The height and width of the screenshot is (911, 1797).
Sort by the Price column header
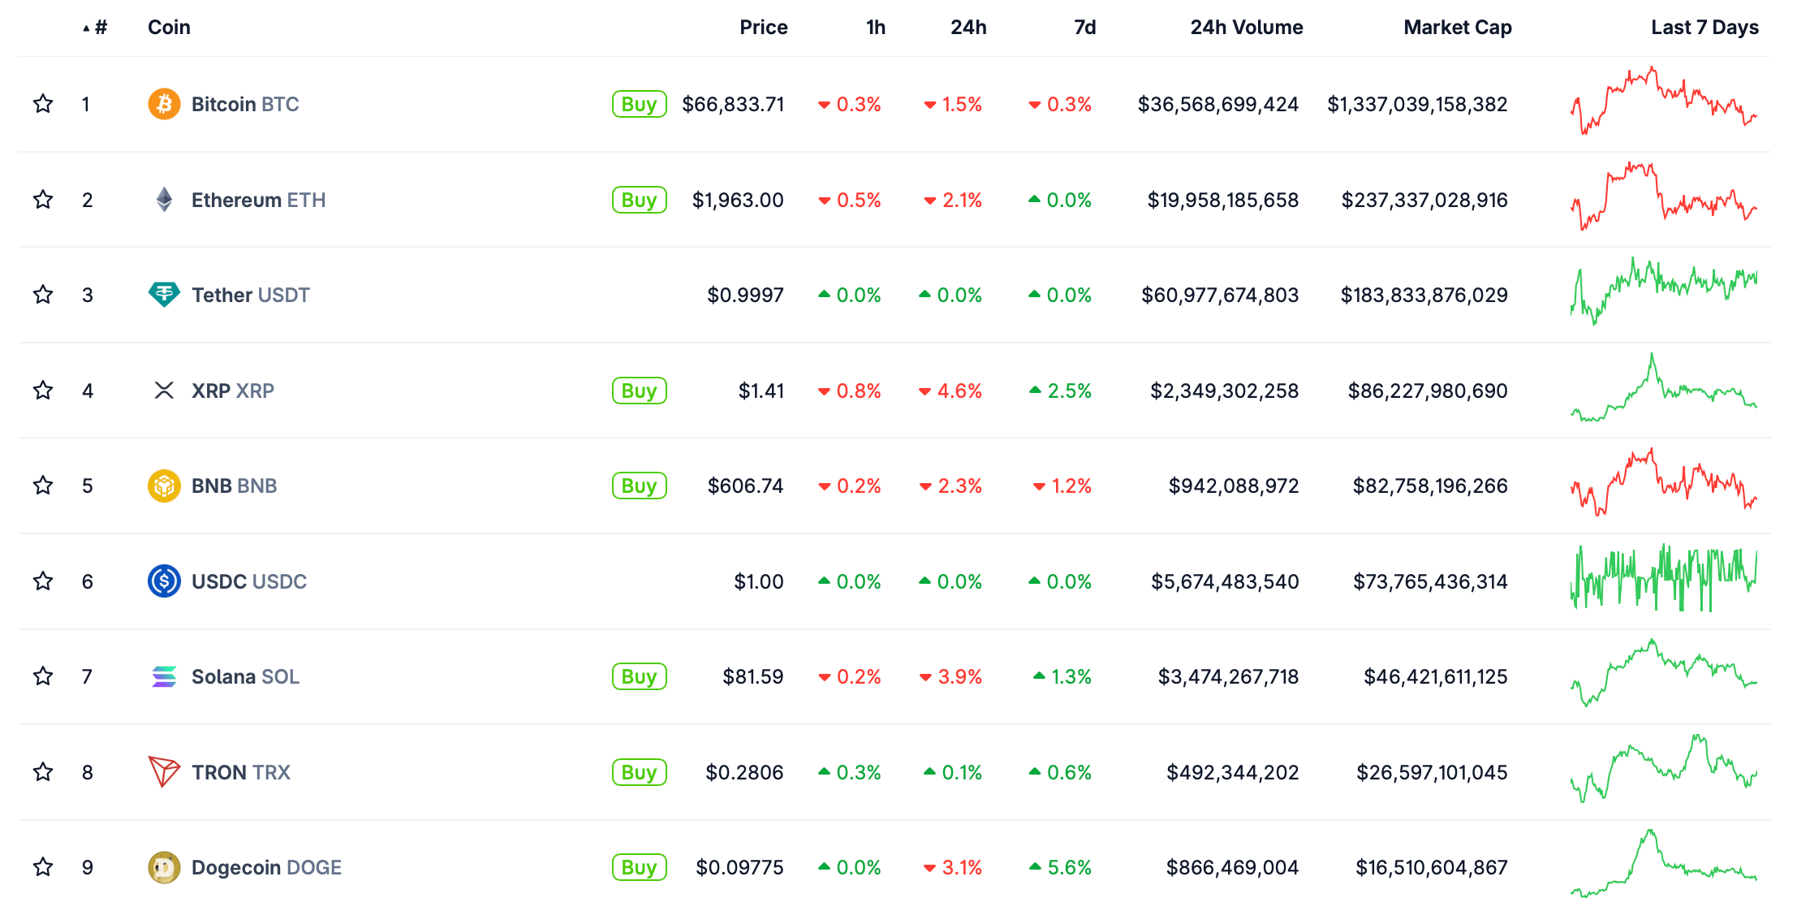[x=763, y=28]
